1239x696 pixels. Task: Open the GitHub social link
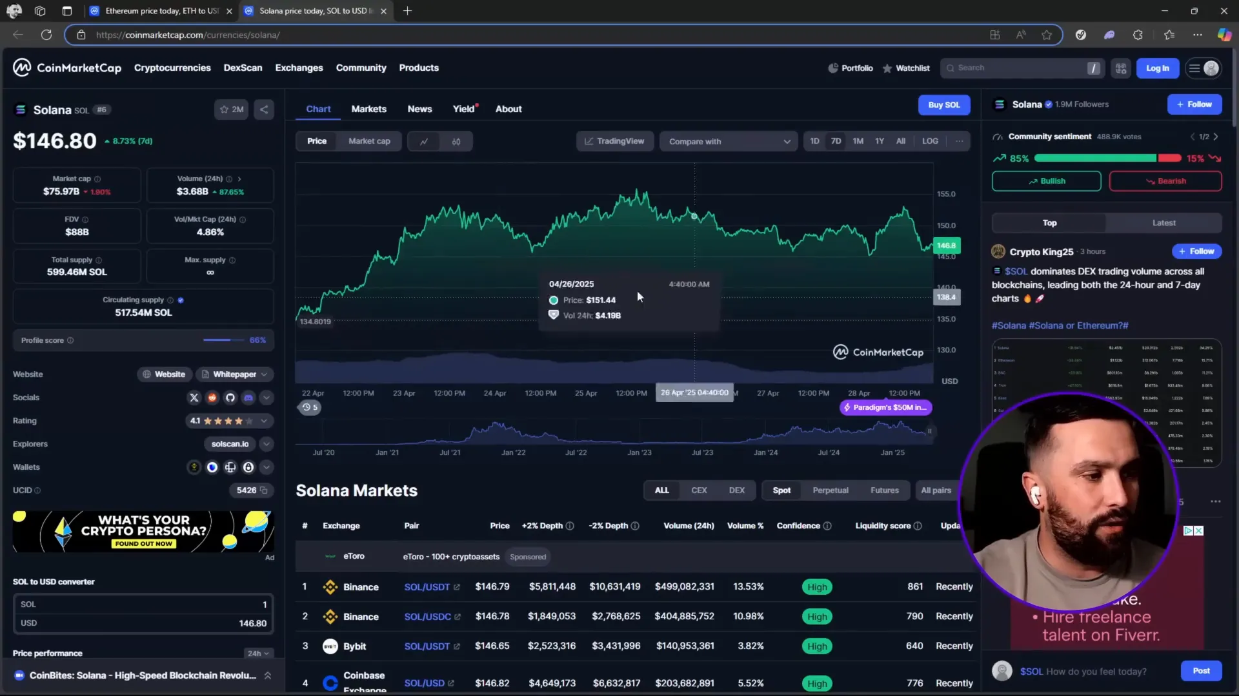point(230,398)
